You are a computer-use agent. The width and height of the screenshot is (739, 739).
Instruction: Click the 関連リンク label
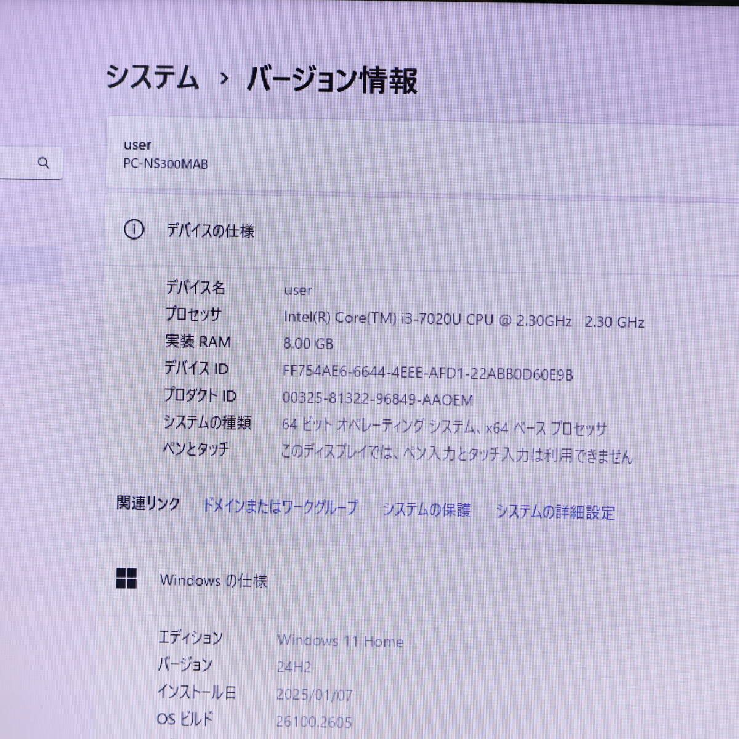click(x=148, y=503)
